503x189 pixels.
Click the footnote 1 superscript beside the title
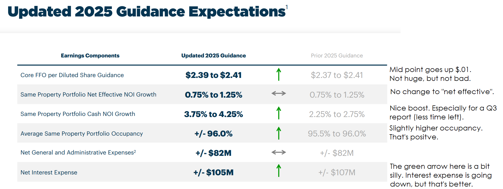coord(287,7)
